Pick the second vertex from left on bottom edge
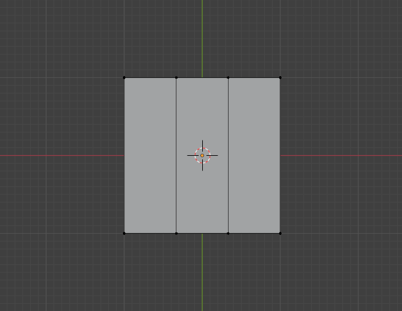Image resolution: width=402 pixels, height=311 pixels. [176, 233]
